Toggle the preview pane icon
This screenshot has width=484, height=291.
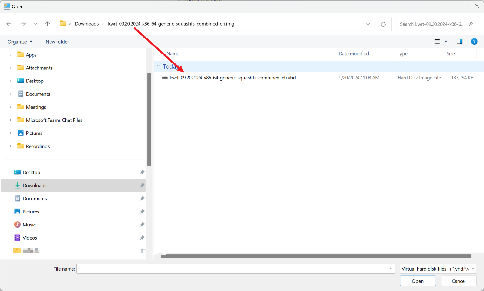click(x=460, y=41)
